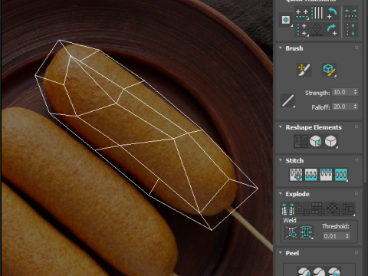This screenshot has width=368, height=276.
Task: Click the Space Vertically icon
Action: [x=351, y=30]
